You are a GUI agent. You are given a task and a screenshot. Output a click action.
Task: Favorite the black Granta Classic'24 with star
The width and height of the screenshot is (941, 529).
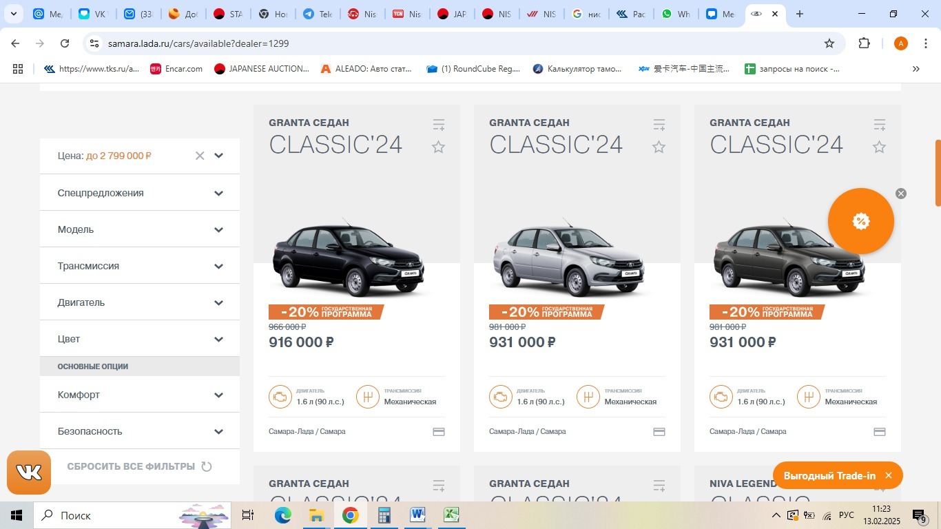(x=439, y=147)
